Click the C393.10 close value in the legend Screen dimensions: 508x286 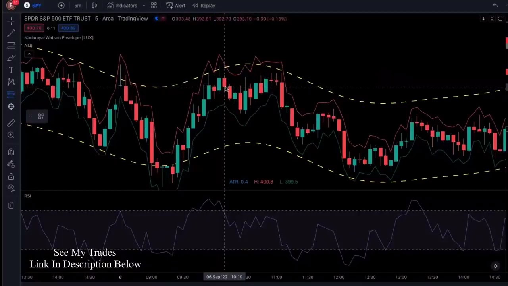(242, 19)
